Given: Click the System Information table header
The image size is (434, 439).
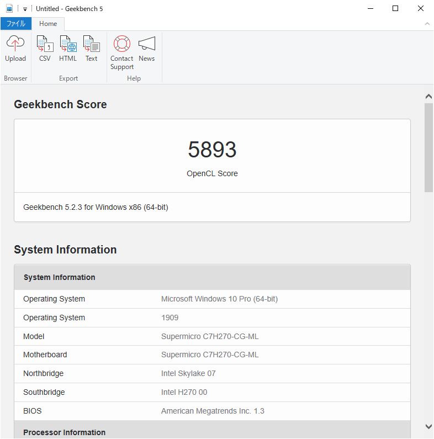Looking at the screenshot, I should coord(212,277).
